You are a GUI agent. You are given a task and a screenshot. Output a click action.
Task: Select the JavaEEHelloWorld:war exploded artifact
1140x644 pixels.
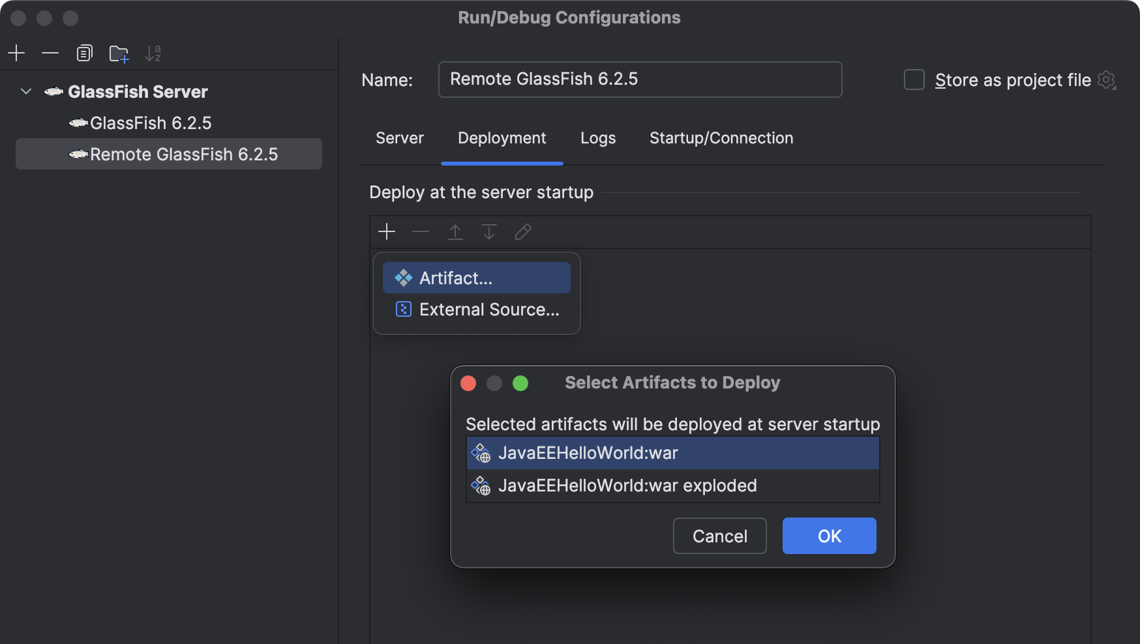click(628, 485)
